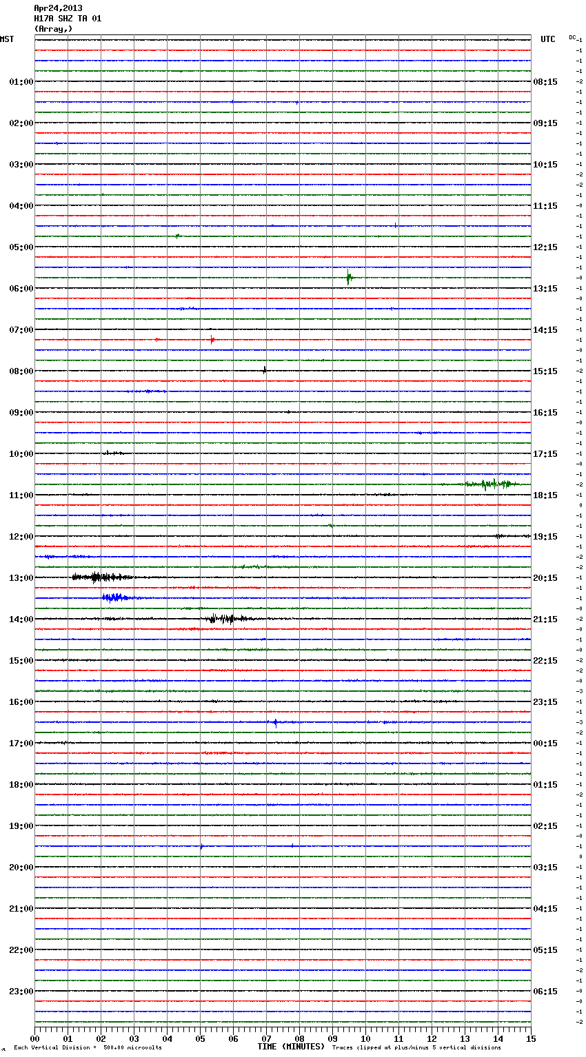Click the blue burst below the 13:00 trace
This screenshot has height=1057, width=586.
[x=115, y=597]
